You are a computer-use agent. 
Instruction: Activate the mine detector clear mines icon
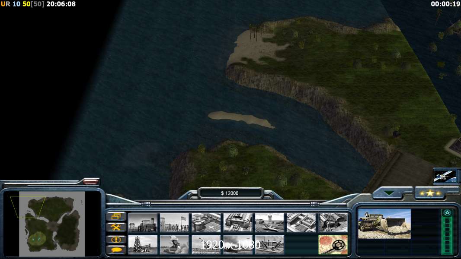pyautogui.click(x=333, y=245)
